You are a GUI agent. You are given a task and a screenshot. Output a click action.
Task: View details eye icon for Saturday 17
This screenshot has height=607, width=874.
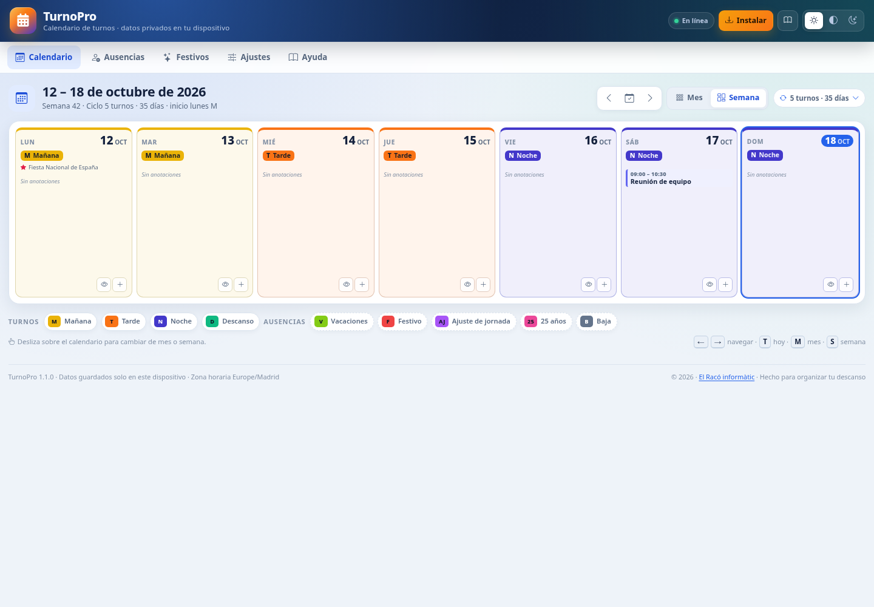[x=710, y=284]
